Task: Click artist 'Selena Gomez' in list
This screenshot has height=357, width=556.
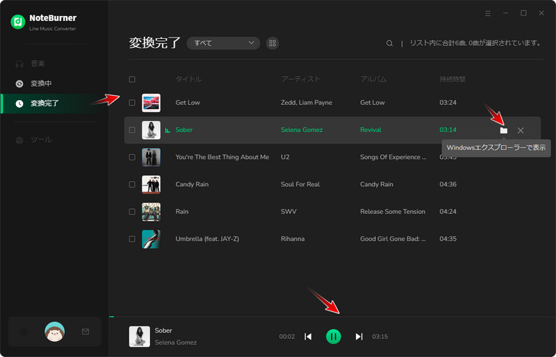Action: 302,130
